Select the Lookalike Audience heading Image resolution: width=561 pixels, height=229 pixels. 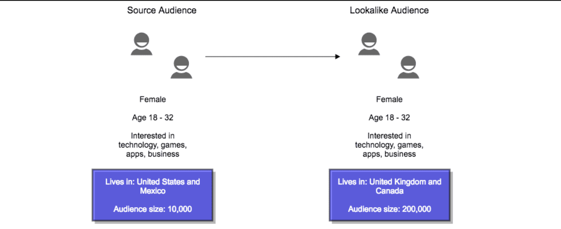click(389, 10)
